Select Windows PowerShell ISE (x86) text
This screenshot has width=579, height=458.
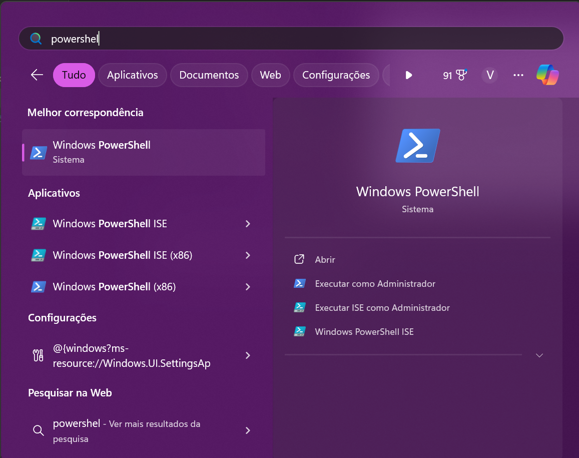pyautogui.click(x=123, y=255)
